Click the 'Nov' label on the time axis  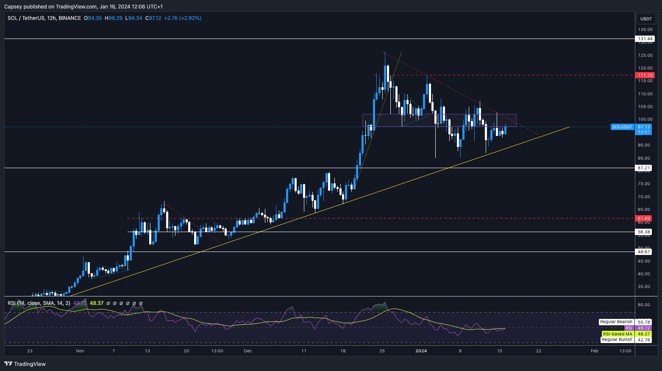click(x=81, y=351)
